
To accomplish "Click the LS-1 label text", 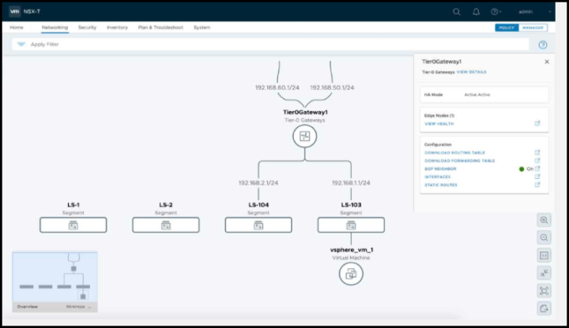I will pyautogui.click(x=73, y=205).
